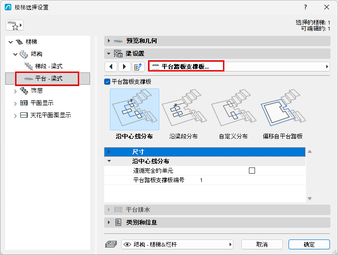
Task: Click the 梁设置 panel icon
Action: [118, 53]
